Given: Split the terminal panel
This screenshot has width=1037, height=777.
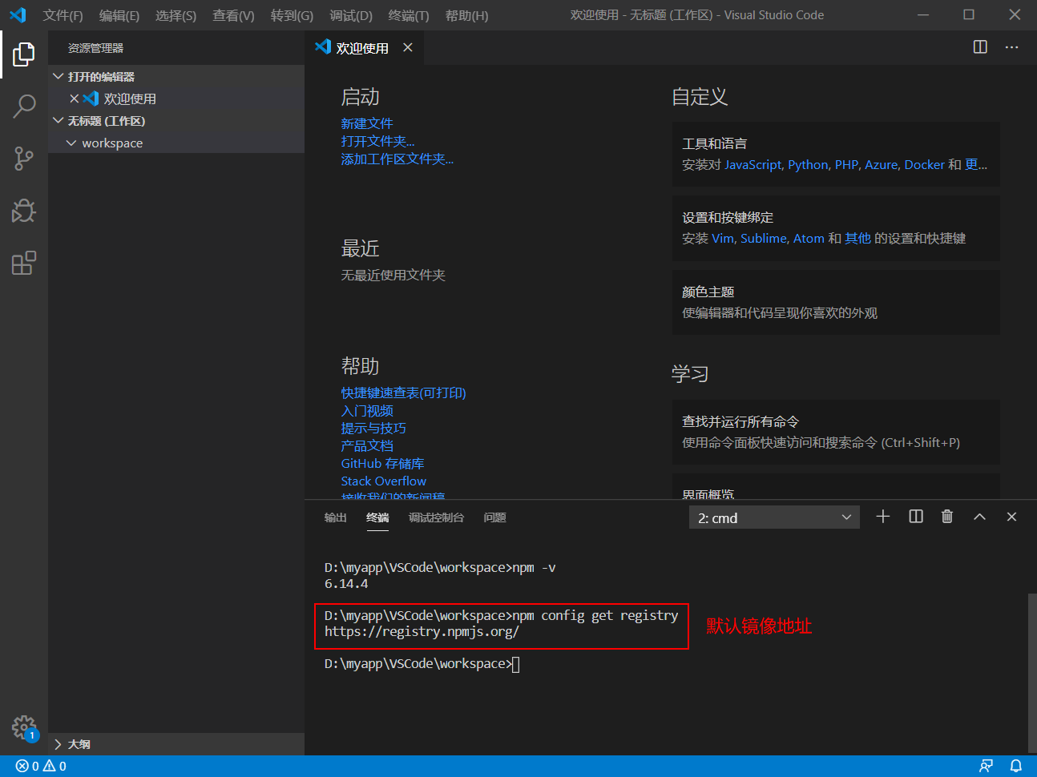Looking at the screenshot, I should pyautogui.click(x=916, y=517).
